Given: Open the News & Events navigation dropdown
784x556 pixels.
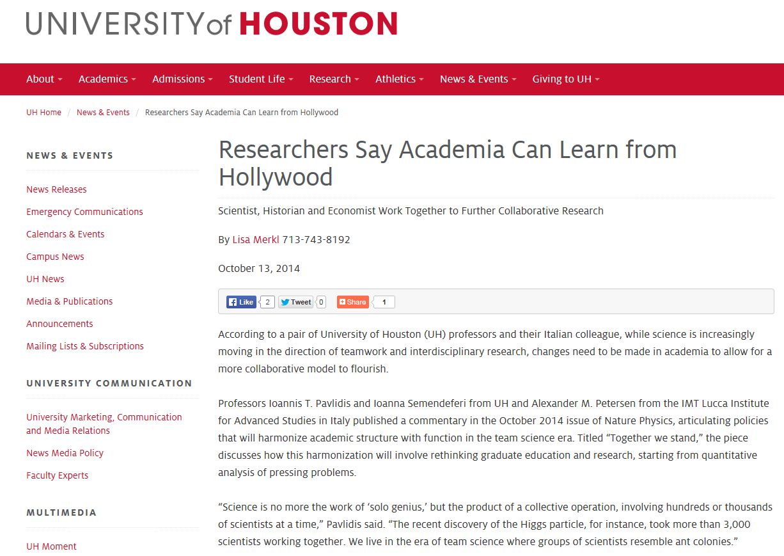Looking at the screenshot, I should [x=478, y=79].
